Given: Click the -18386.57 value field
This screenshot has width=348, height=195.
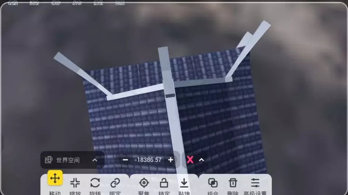Looking at the screenshot, I should point(148,160).
